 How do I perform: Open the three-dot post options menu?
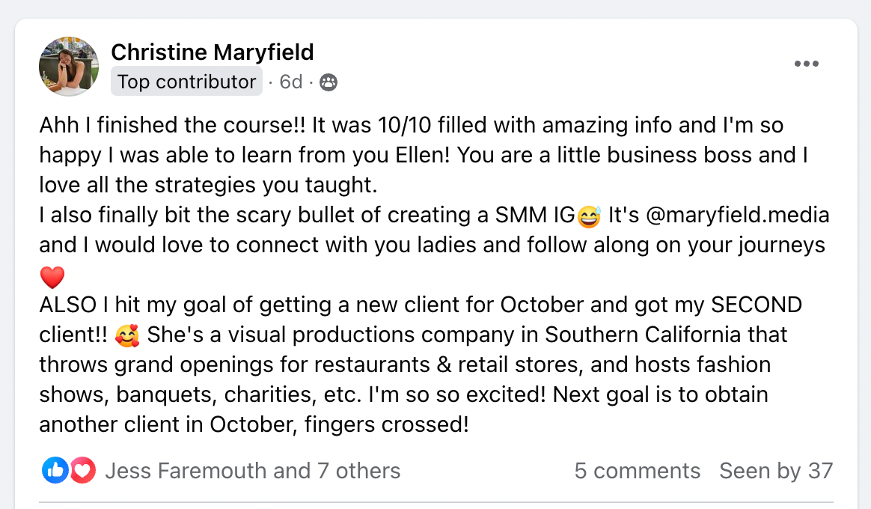tap(806, 64)
